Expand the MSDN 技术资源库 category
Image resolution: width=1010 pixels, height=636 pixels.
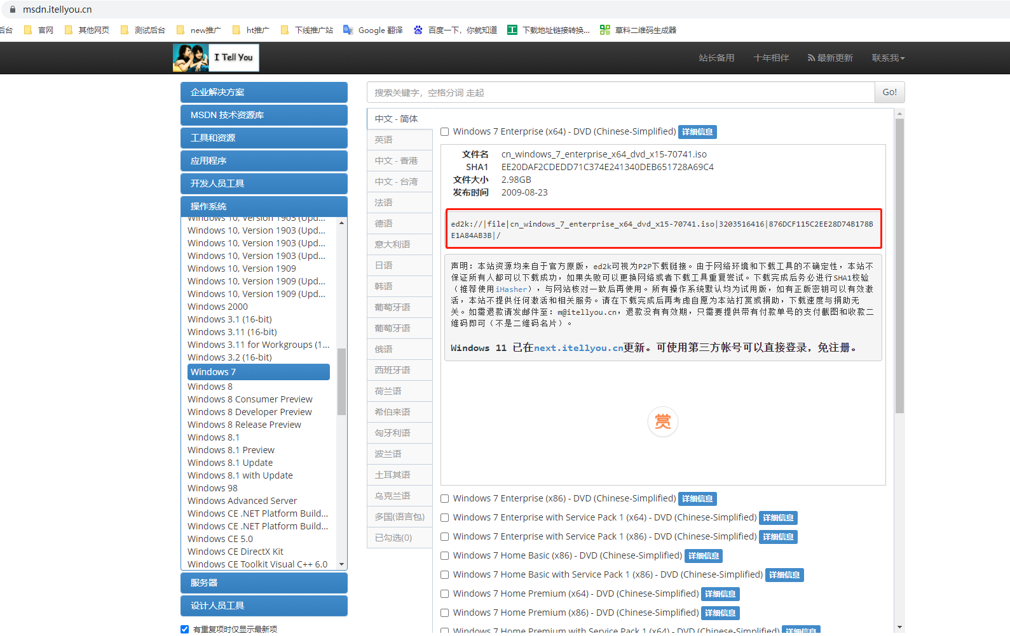[264, 115]
